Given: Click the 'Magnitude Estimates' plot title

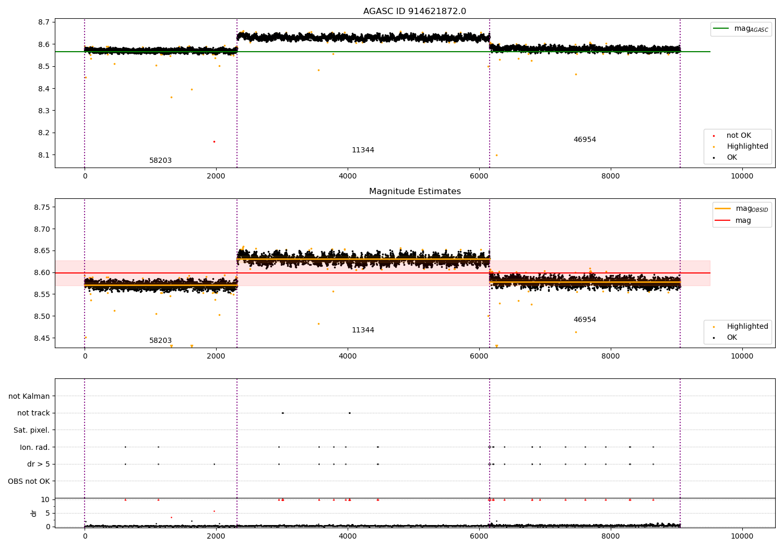Looking at the screenshot, I should pyautogui.click(x=414, y=192).
